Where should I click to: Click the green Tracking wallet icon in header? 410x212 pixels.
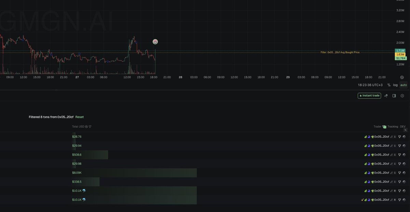(x=384, y=127)
